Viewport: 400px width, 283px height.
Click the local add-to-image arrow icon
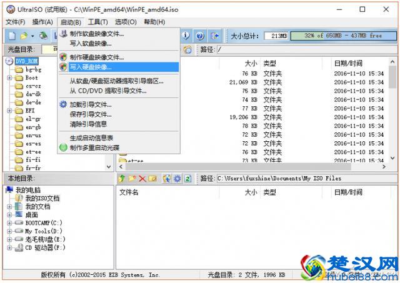click(x=167, y=179)
